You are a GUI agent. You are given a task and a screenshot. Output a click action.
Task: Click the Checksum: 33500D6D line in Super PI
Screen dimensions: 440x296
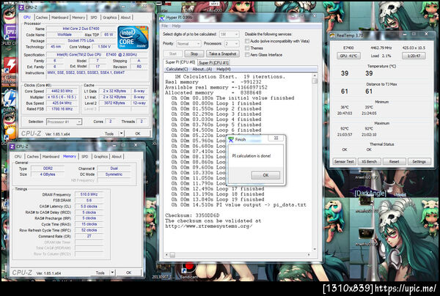click(192, 215)
